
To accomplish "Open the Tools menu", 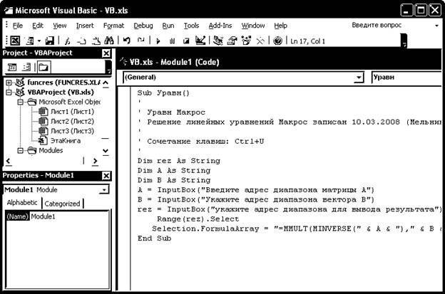I will pyautogui.click(x=191, y=26).
